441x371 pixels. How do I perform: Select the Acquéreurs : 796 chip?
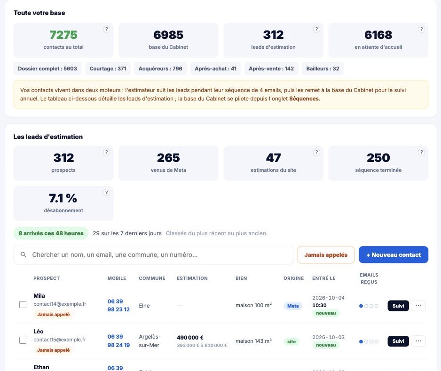point(160,69)
